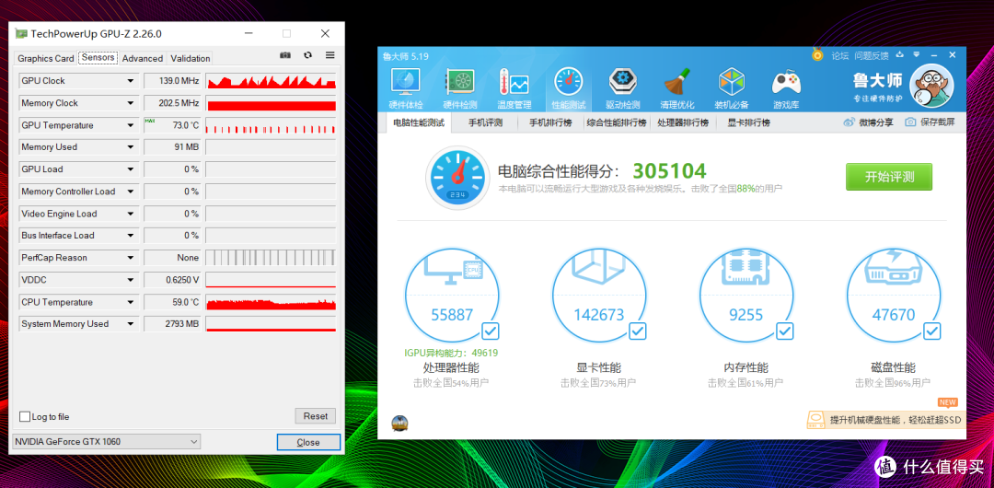This screenshot has width=994, height=488.
Task: Uncheck the 处理器性能 test checkbox
Action: pyautogui.click(x=490, y=331)
